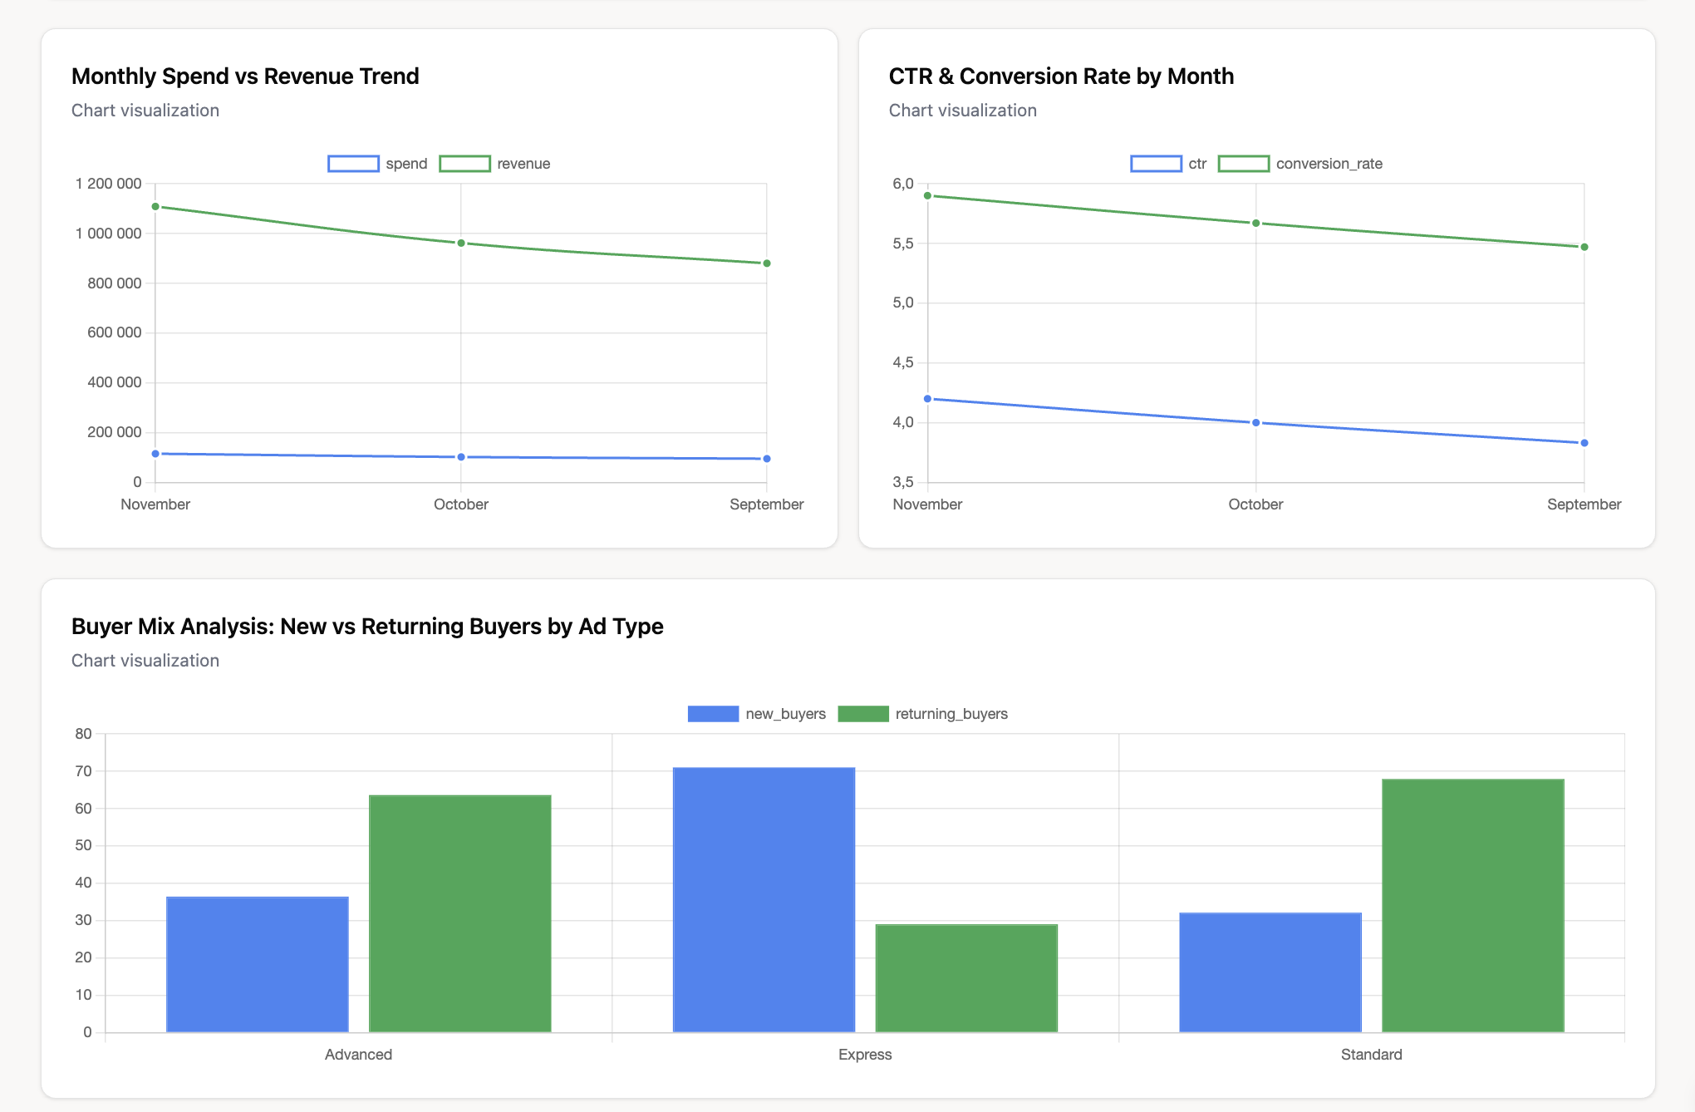Click the green returning_buyers legend swatch
The height and width of the screenshot is (1112, 1695).
[x=864, y=713]
